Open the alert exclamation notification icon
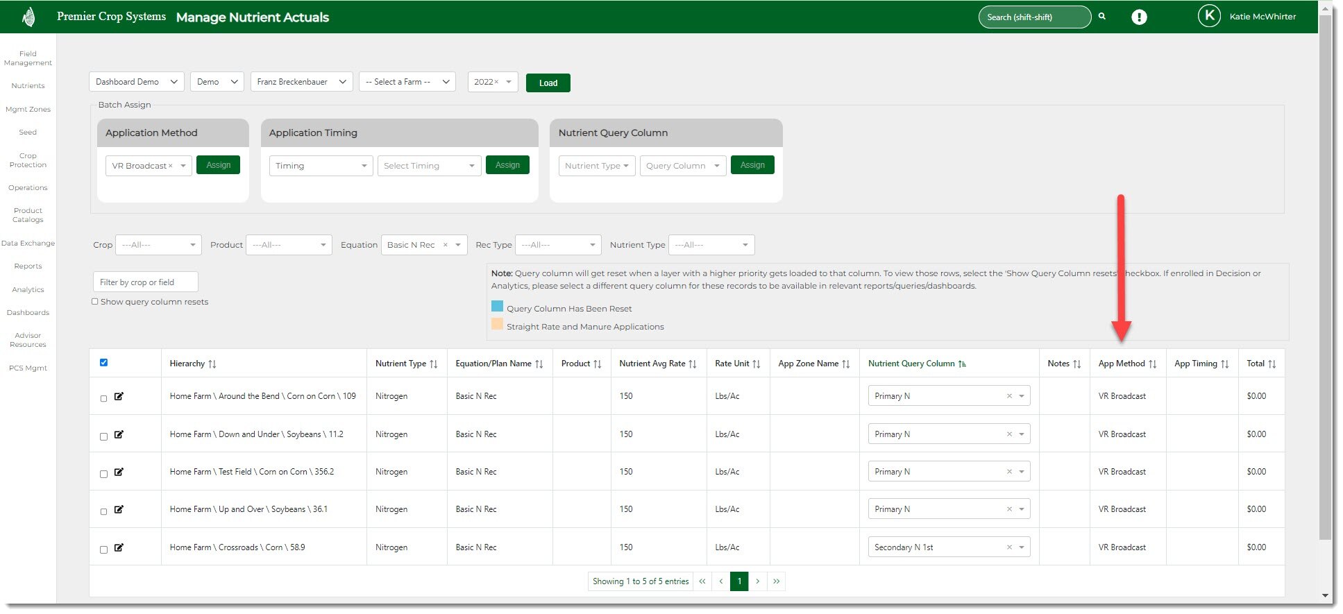 tap(1139, 17)
